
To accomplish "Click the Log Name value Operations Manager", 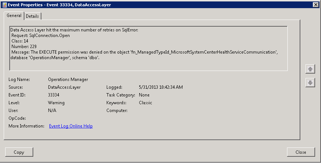I will point(68,79).
